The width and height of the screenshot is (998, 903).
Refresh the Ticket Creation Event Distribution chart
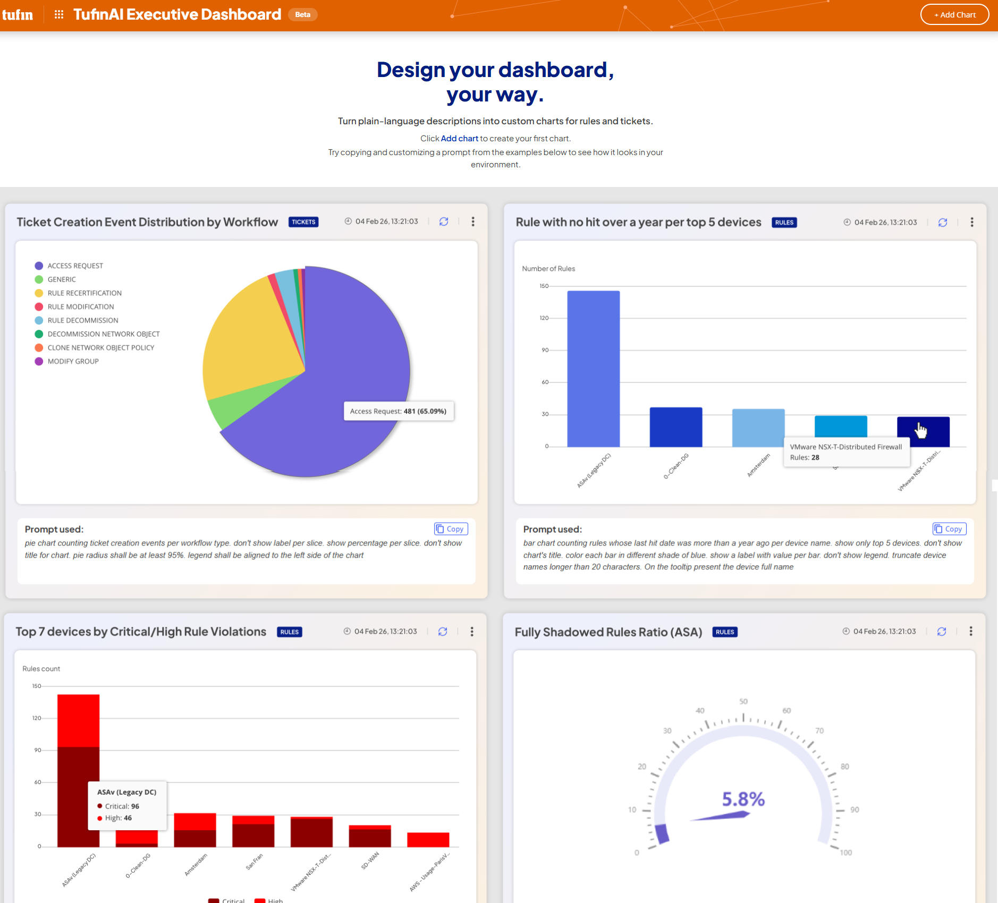[444, 222]
